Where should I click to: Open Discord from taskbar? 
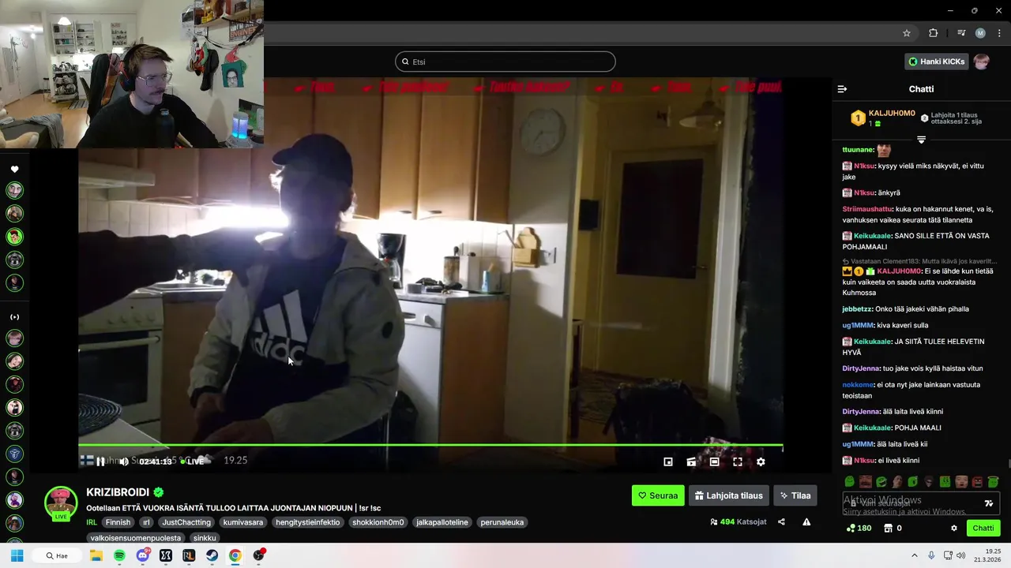(x=143, y=555)
